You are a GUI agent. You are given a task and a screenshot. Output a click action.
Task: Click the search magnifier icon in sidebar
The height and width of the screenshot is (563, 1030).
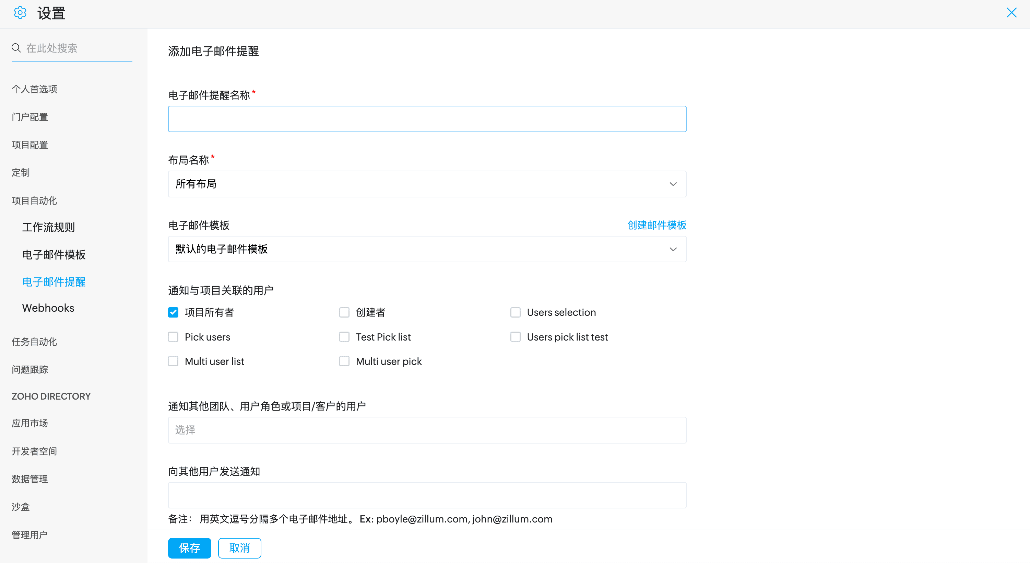point(16,48)
